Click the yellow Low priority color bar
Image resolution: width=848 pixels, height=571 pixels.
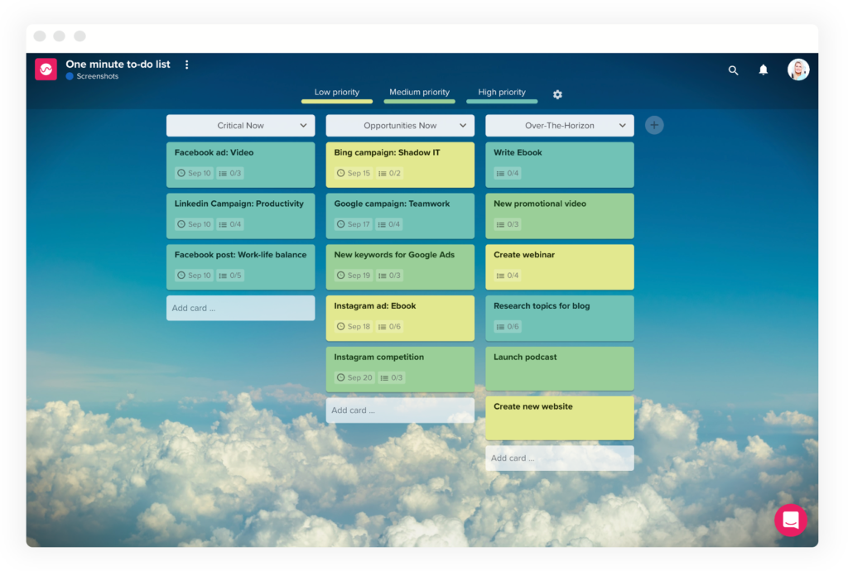tap(337, 101)
